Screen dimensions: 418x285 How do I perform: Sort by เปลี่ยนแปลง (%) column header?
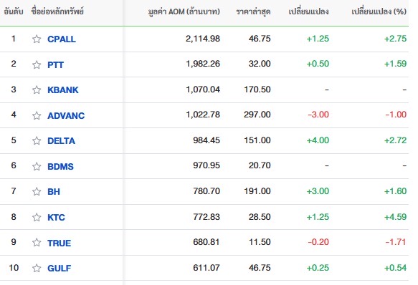tap(379, 11)
